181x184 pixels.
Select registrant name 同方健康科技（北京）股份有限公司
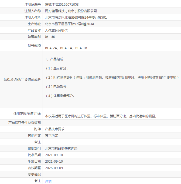point(71,11)
